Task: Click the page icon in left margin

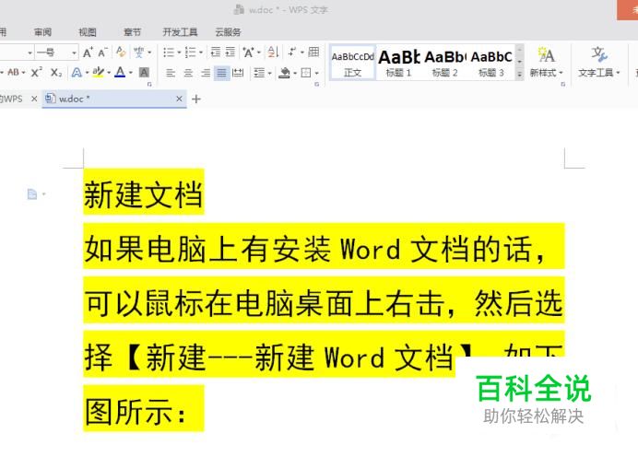Action: tap(32, 194)
